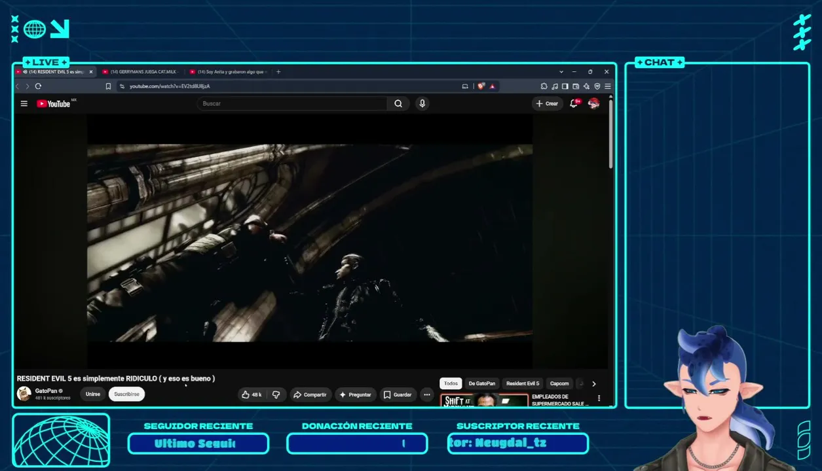Save the video with Guardar
The height and width of the screenshot is (471, 822).
point(398,394)
